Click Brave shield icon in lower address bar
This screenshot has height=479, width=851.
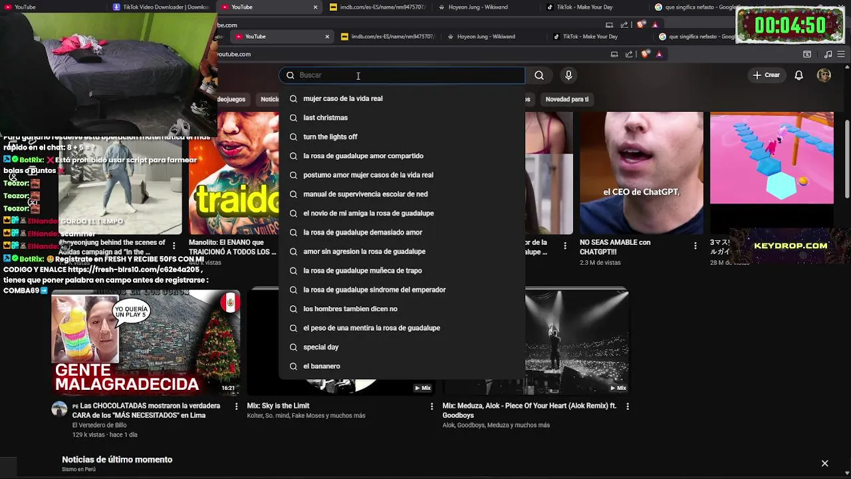point(645,54)
